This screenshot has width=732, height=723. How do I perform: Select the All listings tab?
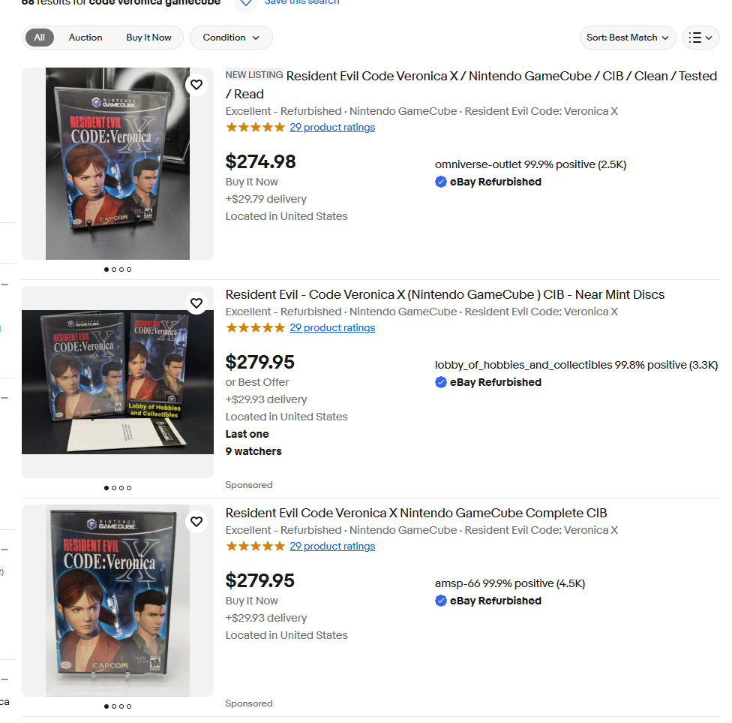tap(39, 38)
